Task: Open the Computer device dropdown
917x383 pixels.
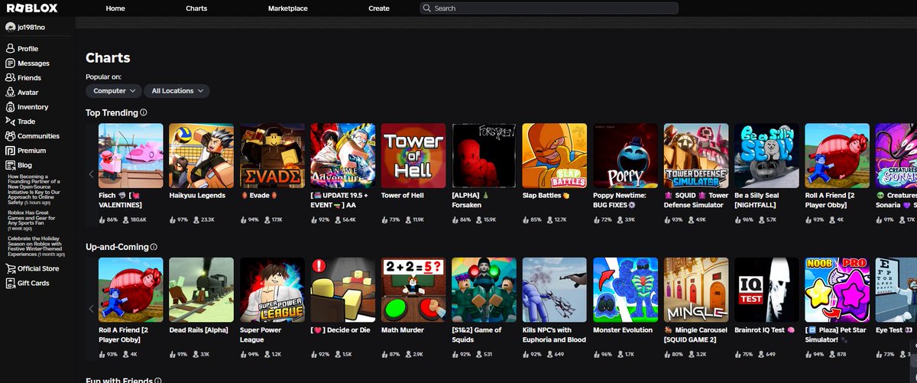Action: 113,91
